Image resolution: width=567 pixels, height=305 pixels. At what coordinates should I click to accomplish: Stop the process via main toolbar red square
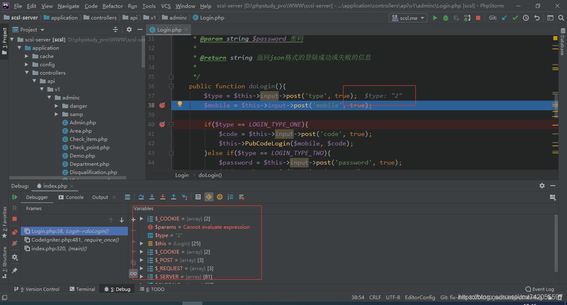(x=478, y=18)
